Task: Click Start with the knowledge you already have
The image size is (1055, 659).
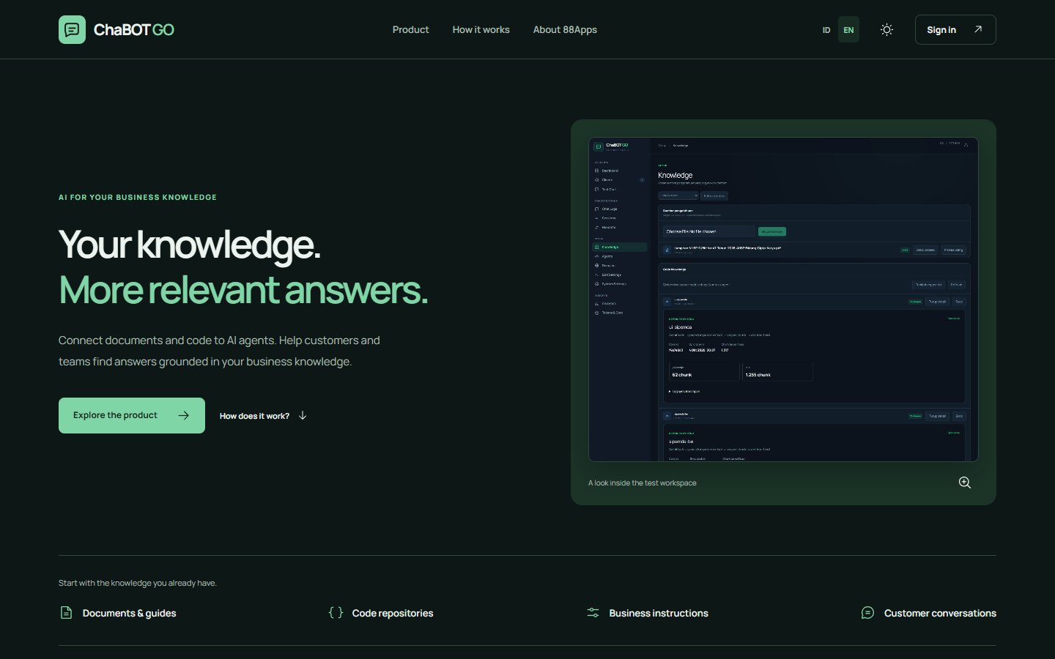Action: point(138,584)
